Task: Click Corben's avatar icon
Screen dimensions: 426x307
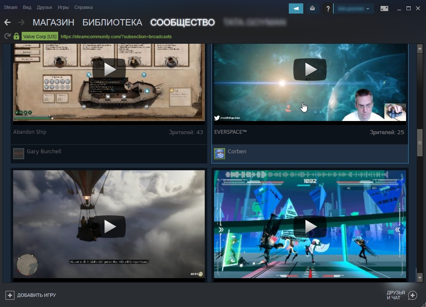Action: click(x=220, y=154)
